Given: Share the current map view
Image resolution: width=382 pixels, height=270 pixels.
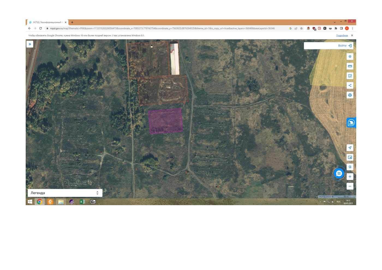Looking at the screenshot, I should pyautogui.click(x=350, y=85).
